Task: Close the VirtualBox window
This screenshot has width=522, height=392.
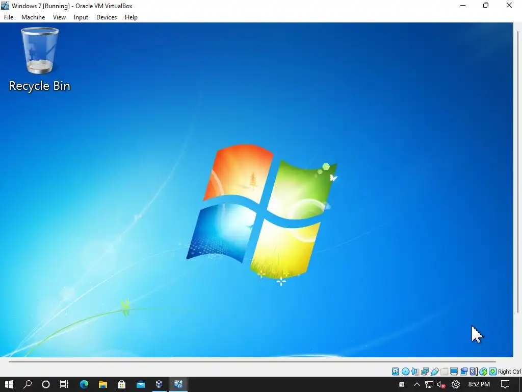Action: (509, 6)
